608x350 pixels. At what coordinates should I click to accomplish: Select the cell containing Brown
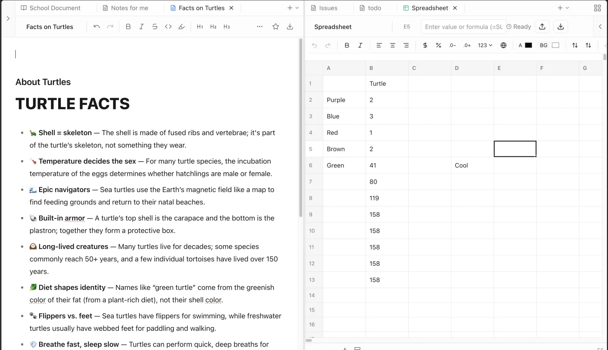tap(344, 149)
